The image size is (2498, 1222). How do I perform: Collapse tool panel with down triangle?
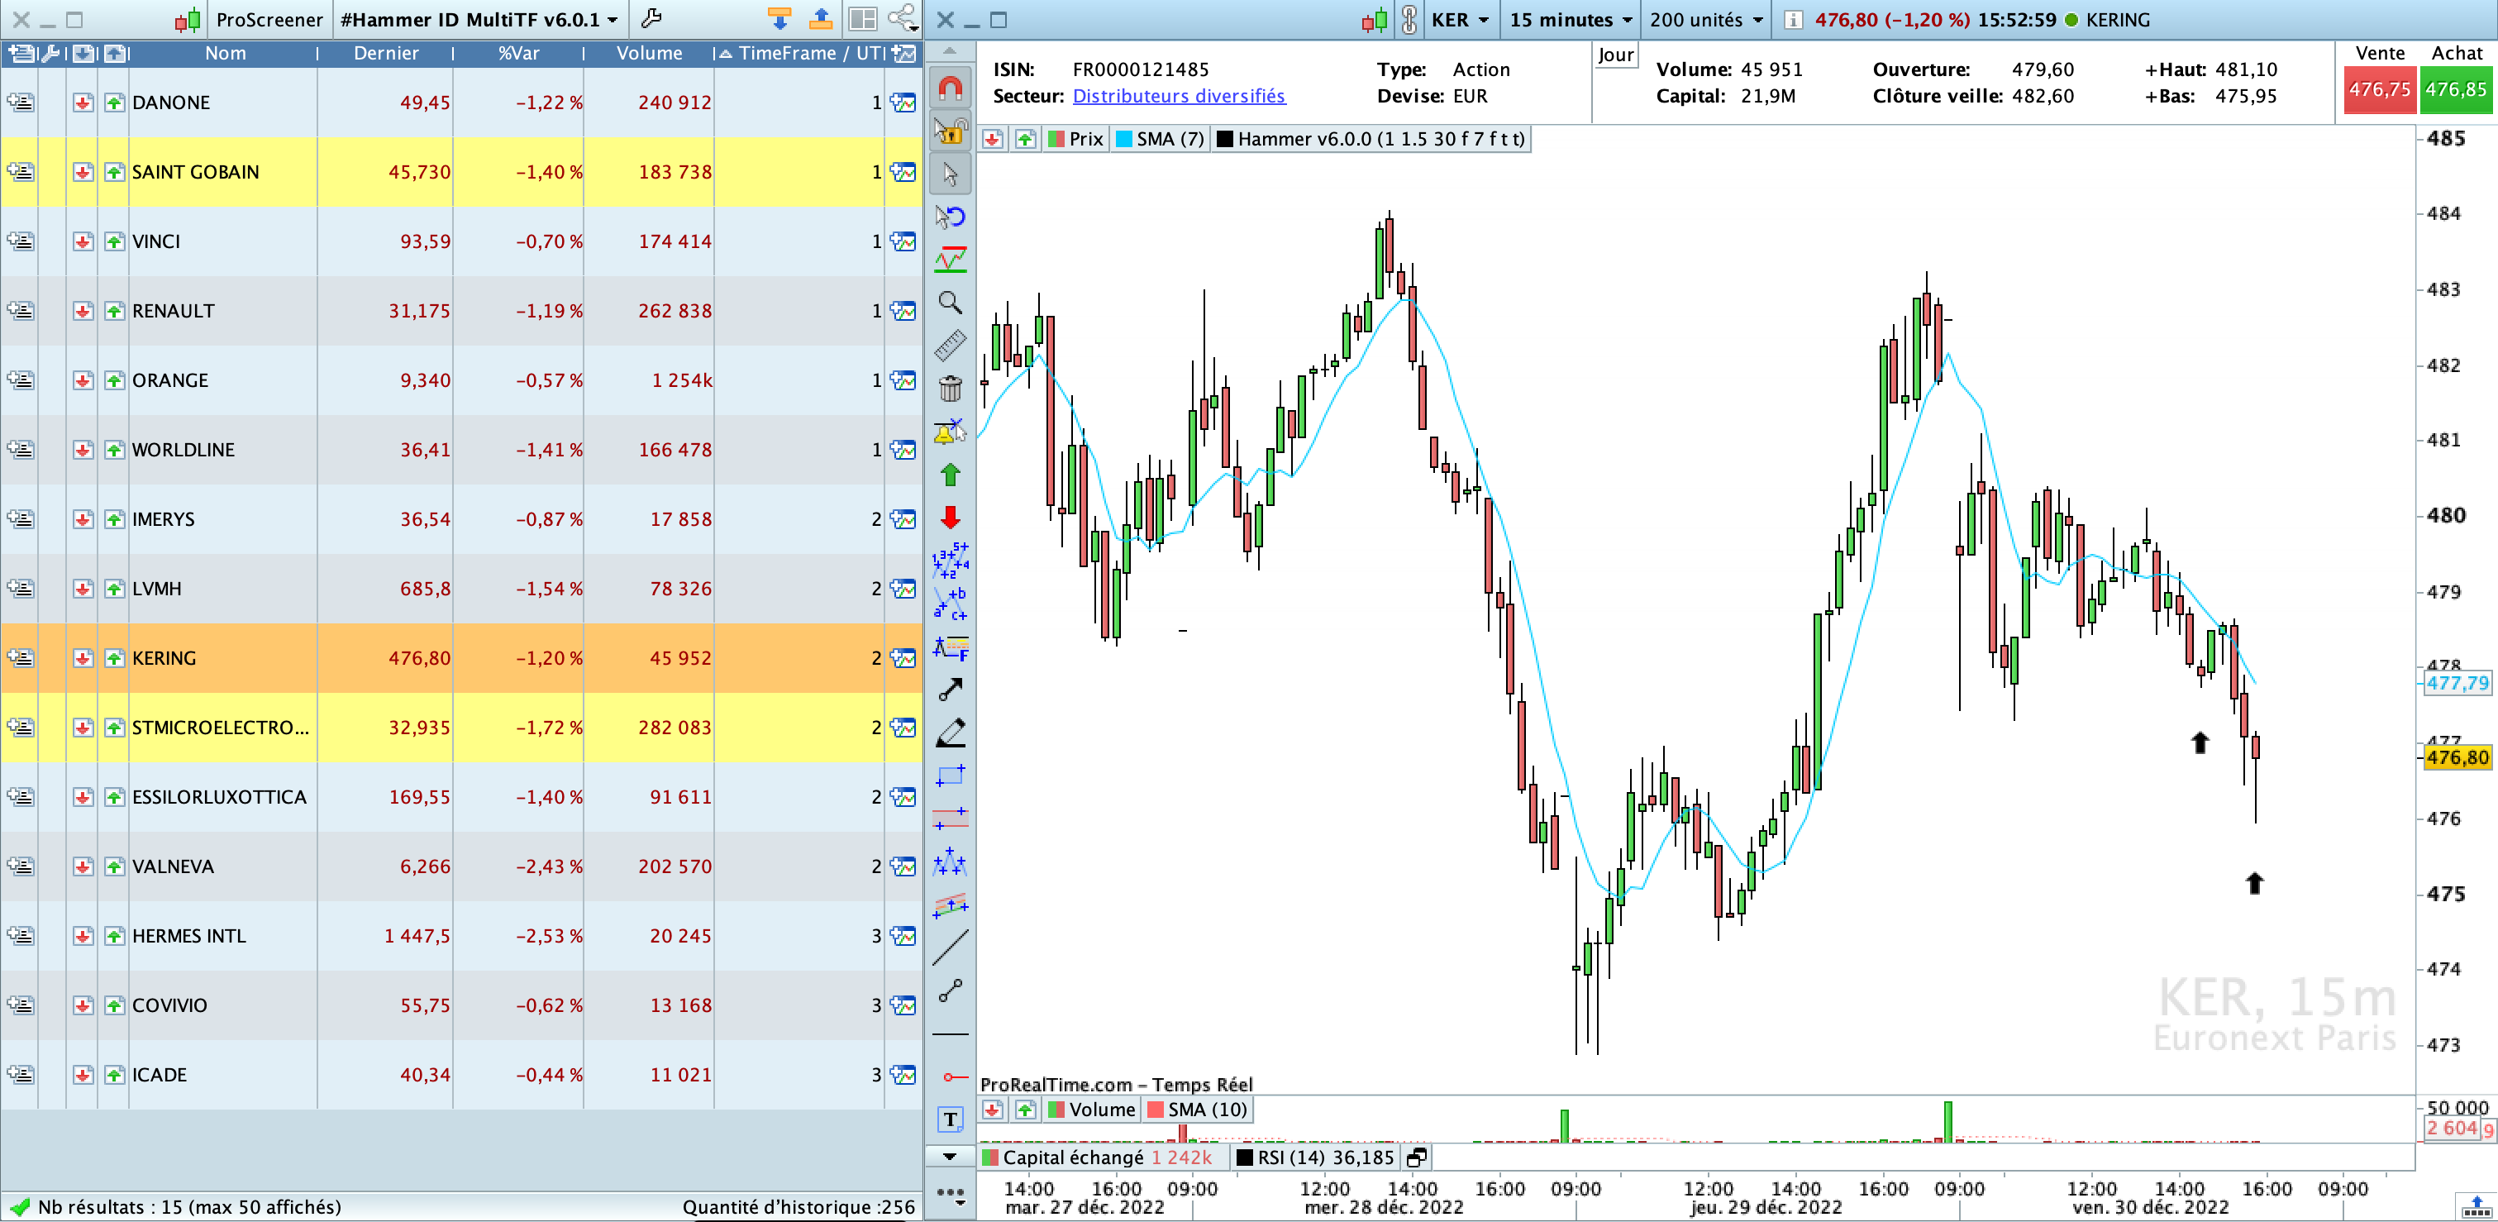tap(951, 1156)
